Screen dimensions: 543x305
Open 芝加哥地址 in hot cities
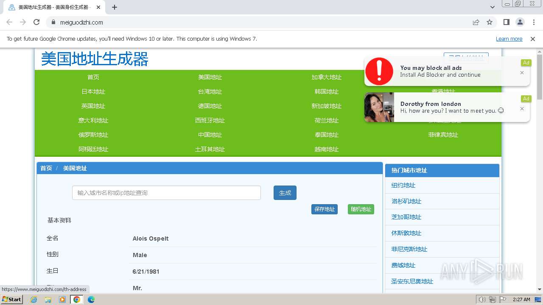pyautogui.click(x=406, y=217)
